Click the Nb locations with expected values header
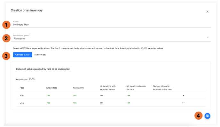Screen dimensions: 220x127 point(107,88)
